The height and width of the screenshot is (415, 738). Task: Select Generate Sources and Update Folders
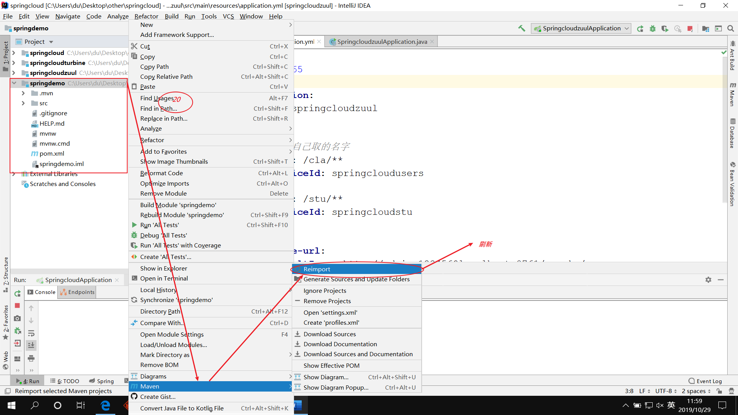pos(357,279)
